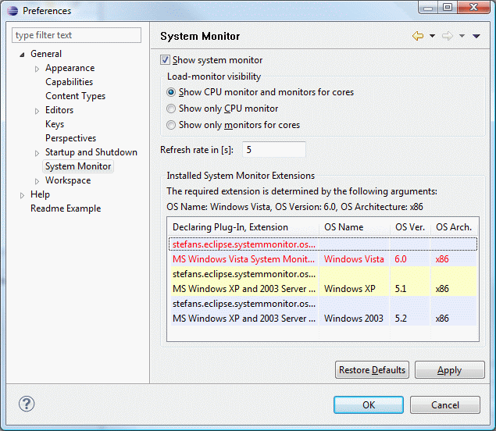Select the red stefans.eclipse.systemmonitor.os row
496x431 pixels.
coord(323,244)
